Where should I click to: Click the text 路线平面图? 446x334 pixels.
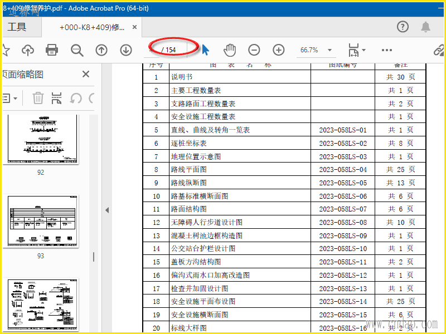[189, 170]
